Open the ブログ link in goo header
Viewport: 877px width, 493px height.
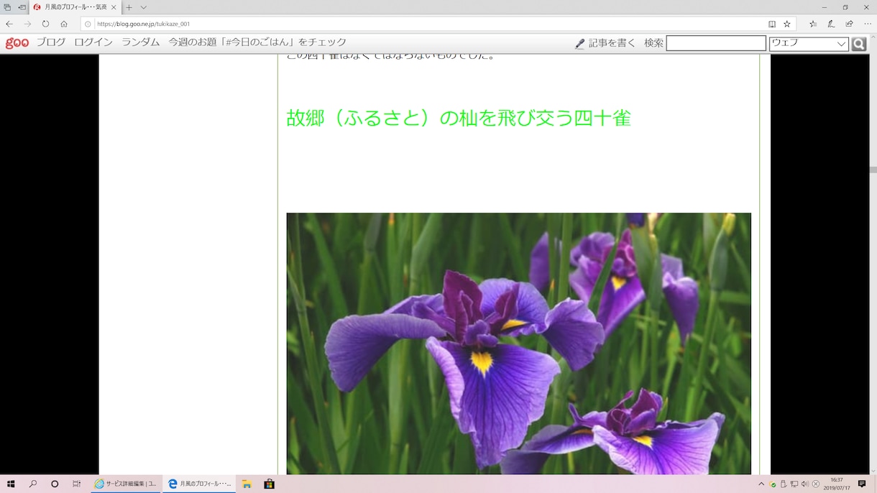51,42
